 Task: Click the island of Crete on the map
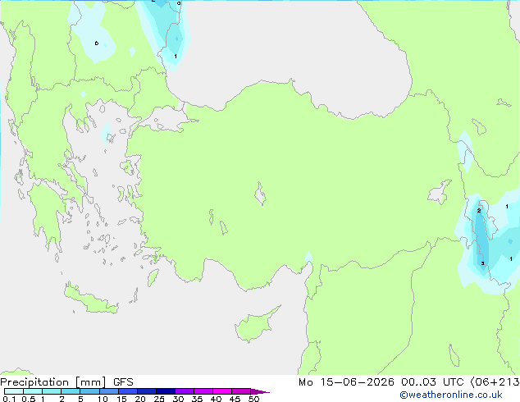[x=90, y=299]
